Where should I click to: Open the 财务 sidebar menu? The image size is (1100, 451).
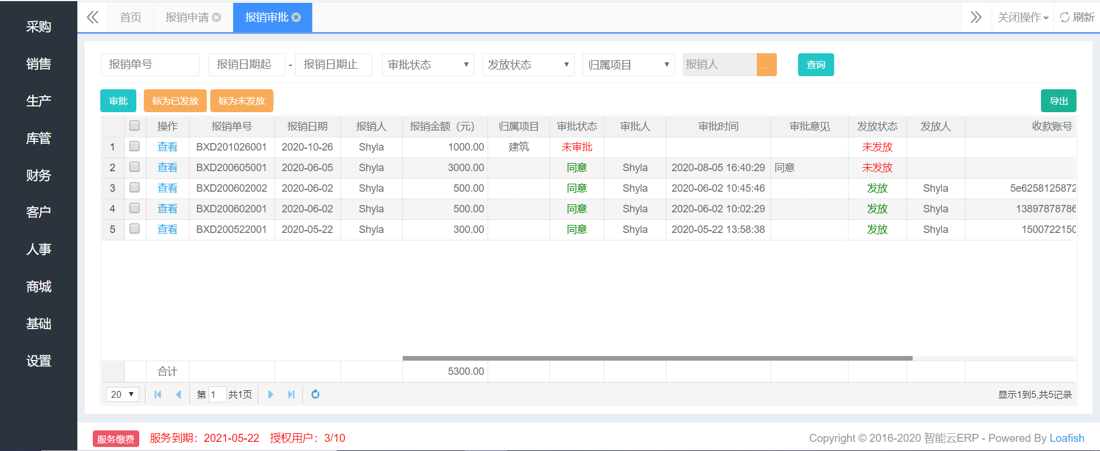tap(38, 175)
